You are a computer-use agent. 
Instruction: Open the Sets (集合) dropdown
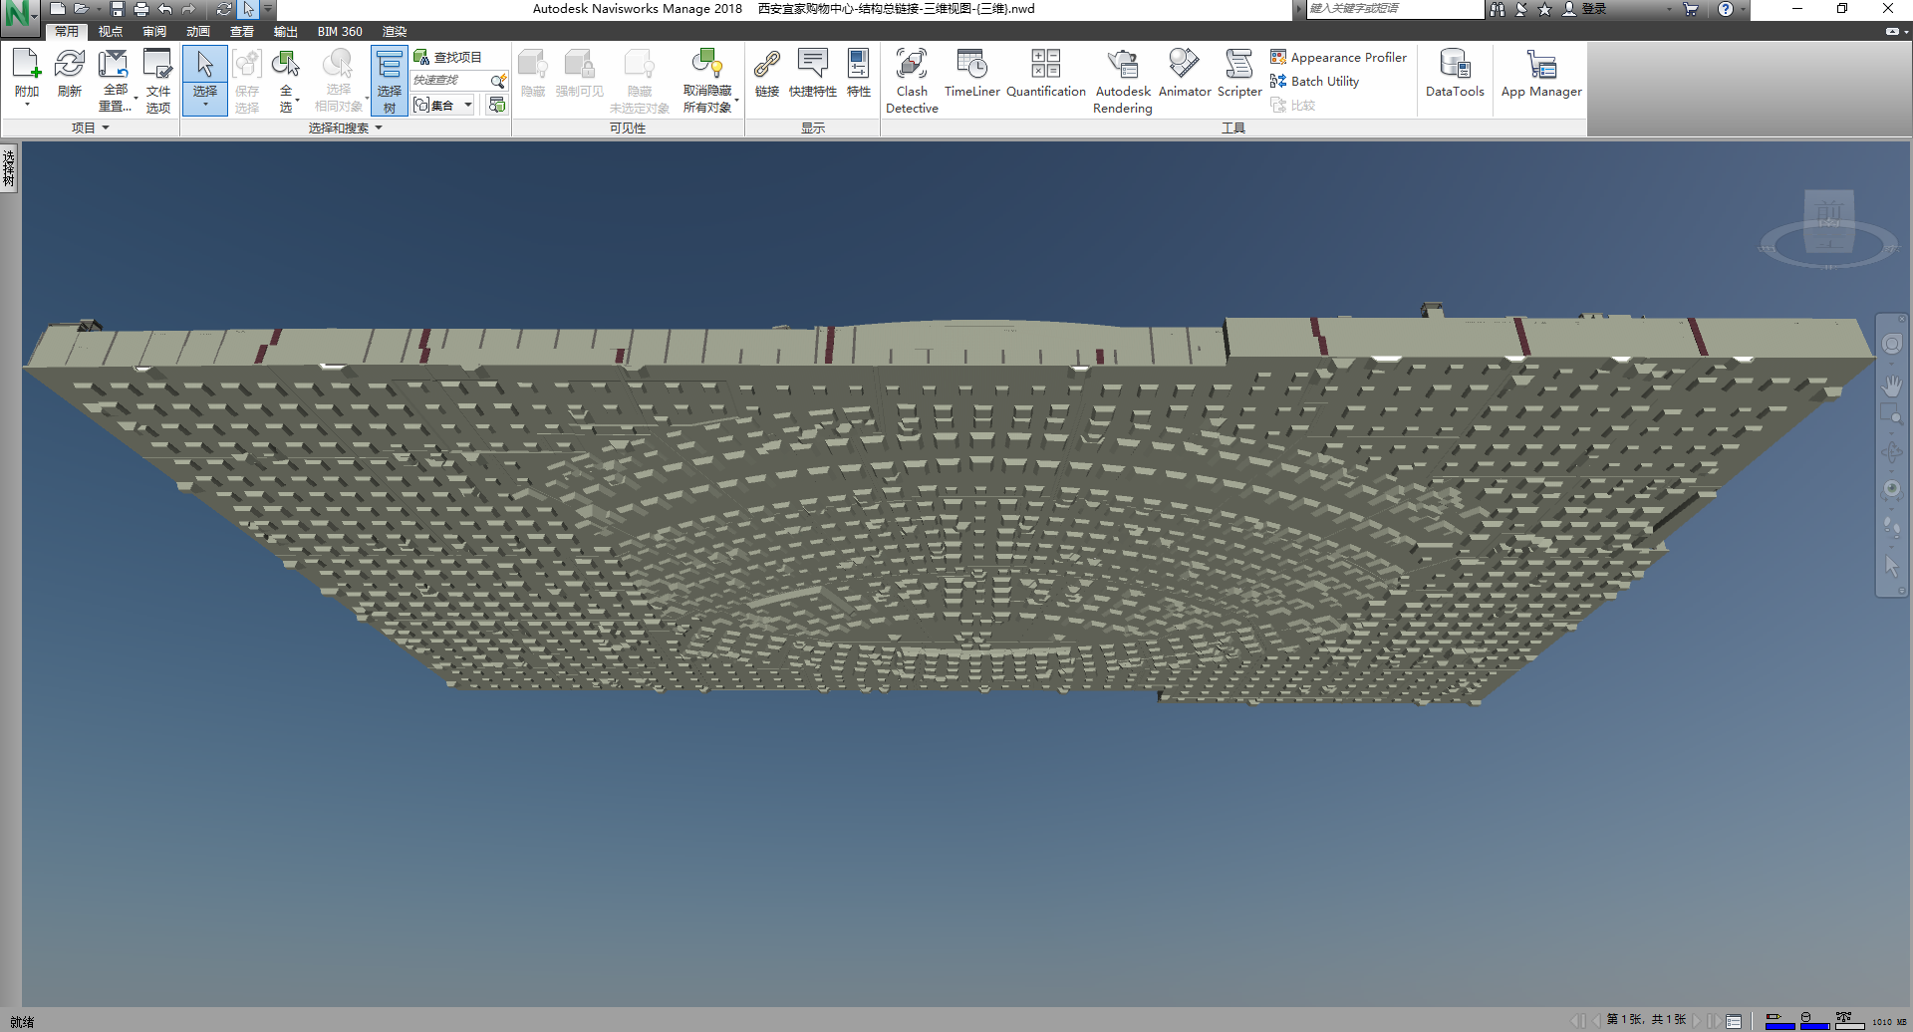(x=443, y=105)
